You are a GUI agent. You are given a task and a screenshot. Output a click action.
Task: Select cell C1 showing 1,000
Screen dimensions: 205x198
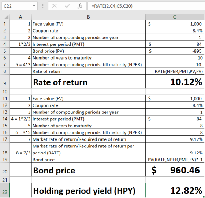coord(175,24)
